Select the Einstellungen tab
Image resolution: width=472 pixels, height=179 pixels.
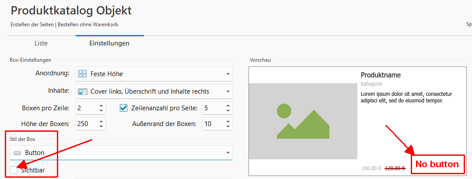pyautogui.click(x=109, y=43)
